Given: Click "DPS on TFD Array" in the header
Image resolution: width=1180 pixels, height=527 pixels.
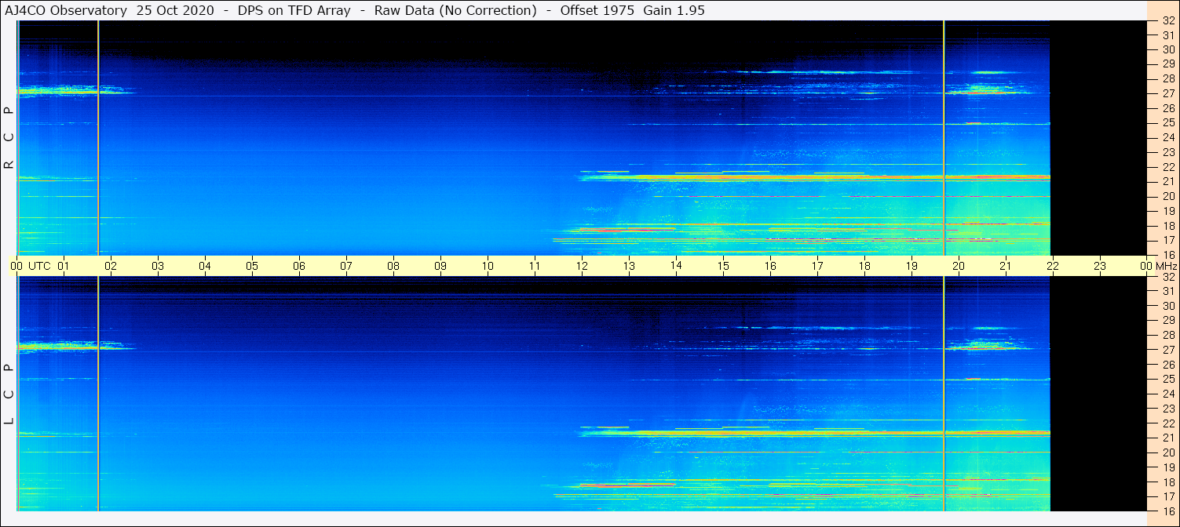Looking at the screenshot, I should (294, 10).
